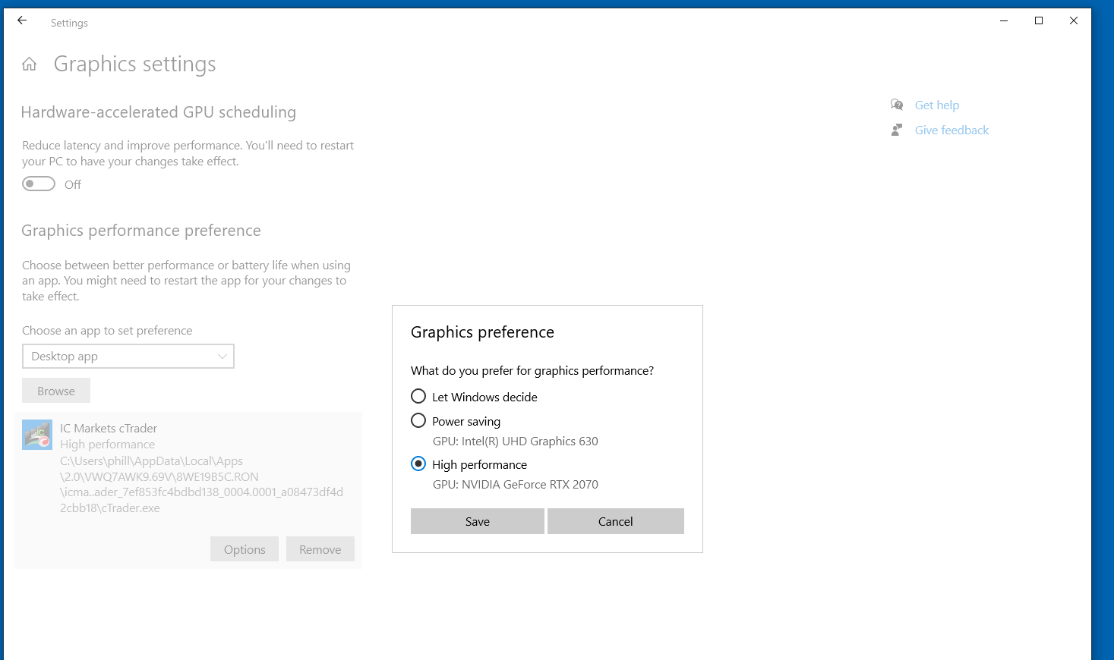Maximize the Settings window

(1039, 21)
